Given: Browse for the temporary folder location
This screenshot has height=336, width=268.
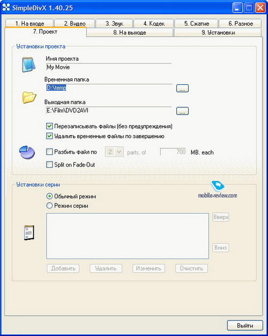Looking at the screenshot, I should 182,88.
